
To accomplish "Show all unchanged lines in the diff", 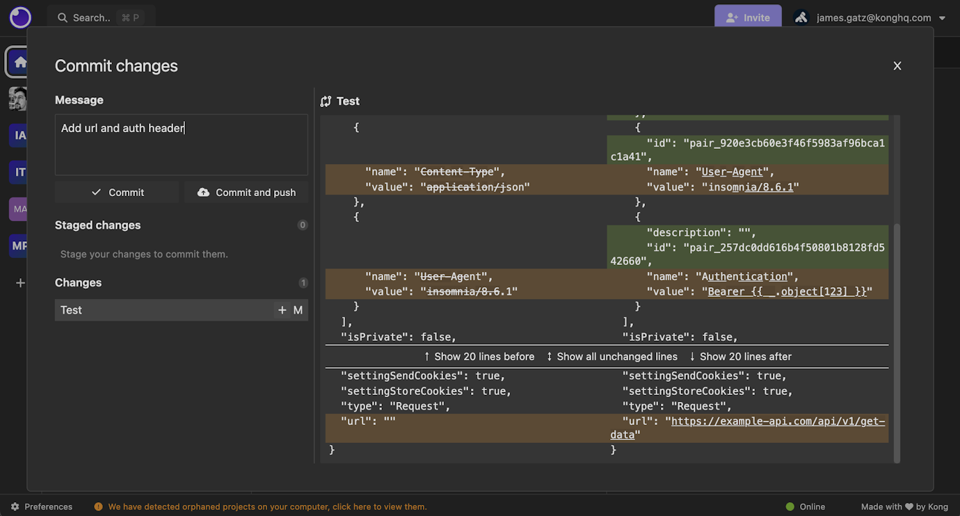I will 612,356.
